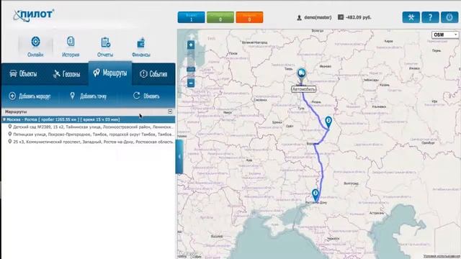Switch to the События tab
461x259 pixels.
pos(153,73)
